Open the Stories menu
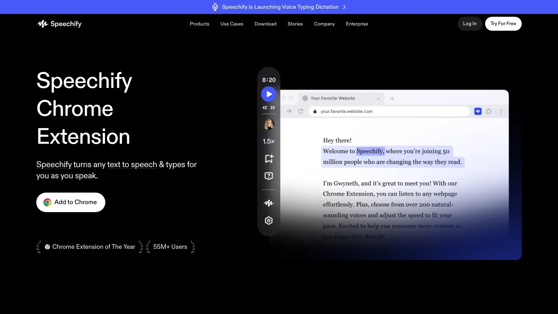 tap(295, 24)
